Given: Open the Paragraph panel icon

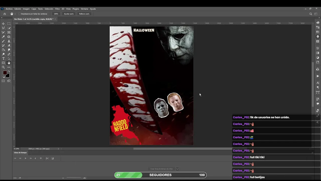Looking at the screenshot, I should (x=318, y=87).
